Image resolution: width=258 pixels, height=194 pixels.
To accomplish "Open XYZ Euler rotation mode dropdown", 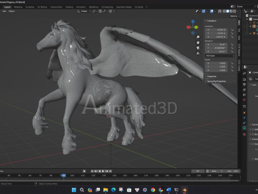I will tap(220, 56).
